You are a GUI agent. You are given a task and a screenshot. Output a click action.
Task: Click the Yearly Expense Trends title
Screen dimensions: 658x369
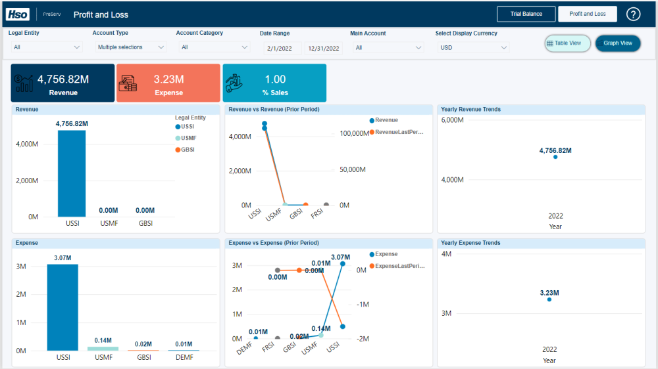pos(470,243)
